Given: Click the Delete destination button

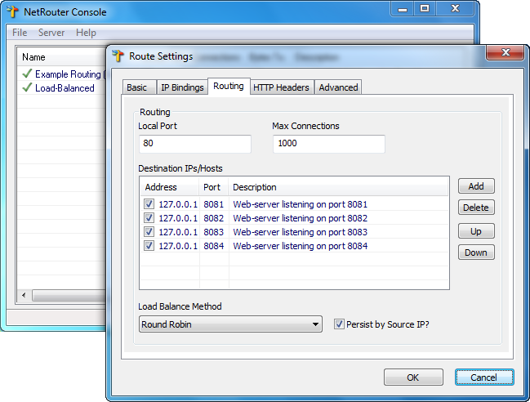Looking at the screenshot, I should coord(476,208).
